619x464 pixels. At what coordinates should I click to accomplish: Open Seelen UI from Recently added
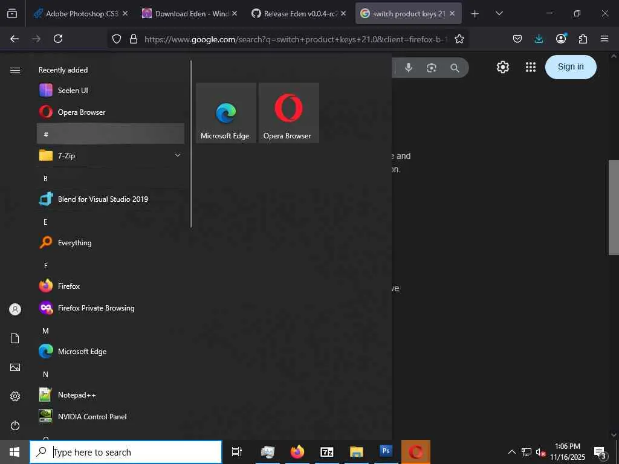(111, 91)
